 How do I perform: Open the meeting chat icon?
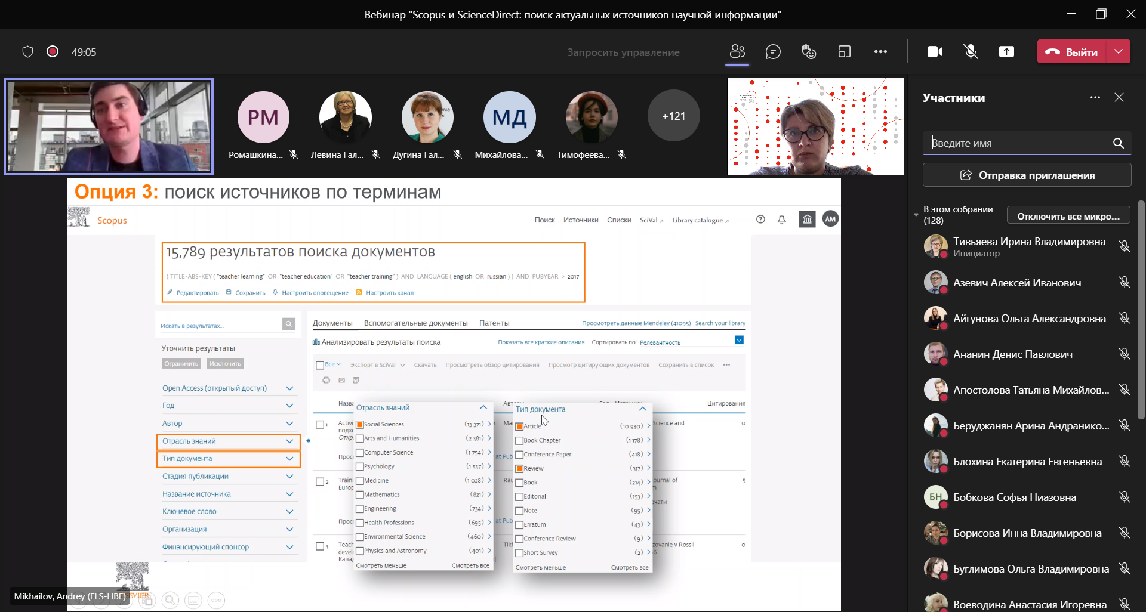pyautogui.click(x=773, y=52)
